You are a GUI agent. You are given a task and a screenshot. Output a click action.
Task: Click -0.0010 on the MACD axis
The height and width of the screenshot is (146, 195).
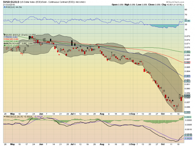[188, 129]
